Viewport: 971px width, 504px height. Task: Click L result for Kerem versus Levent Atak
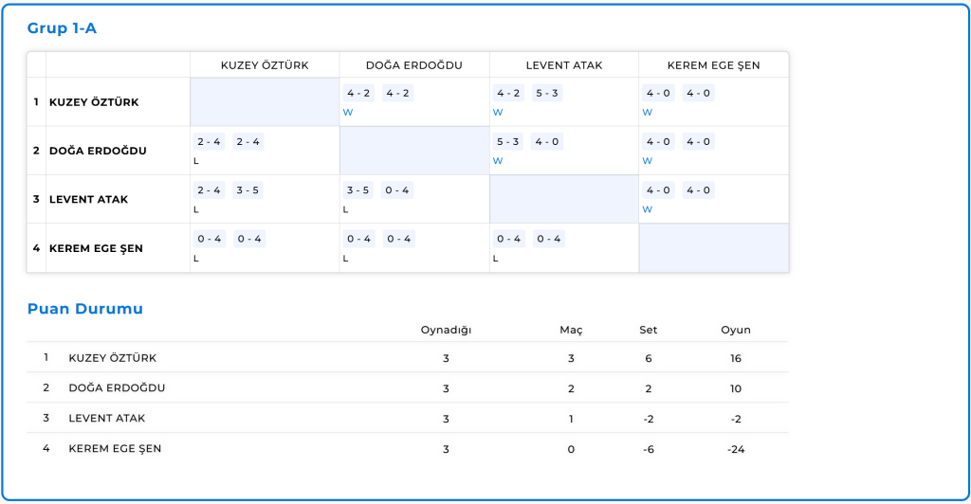click(495, 258)
